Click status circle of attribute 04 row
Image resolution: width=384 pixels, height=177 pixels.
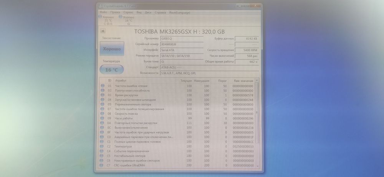coord(103,100)
